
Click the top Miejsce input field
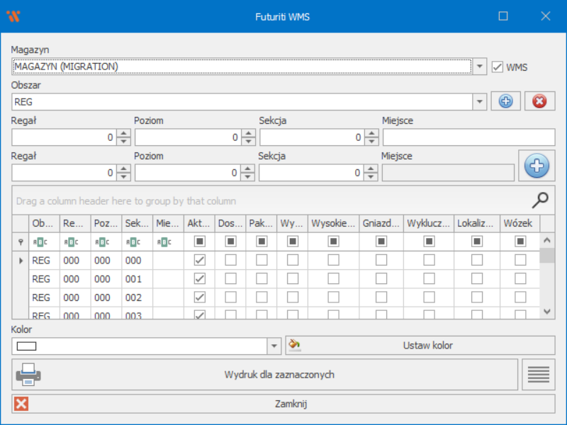(468, 137)
